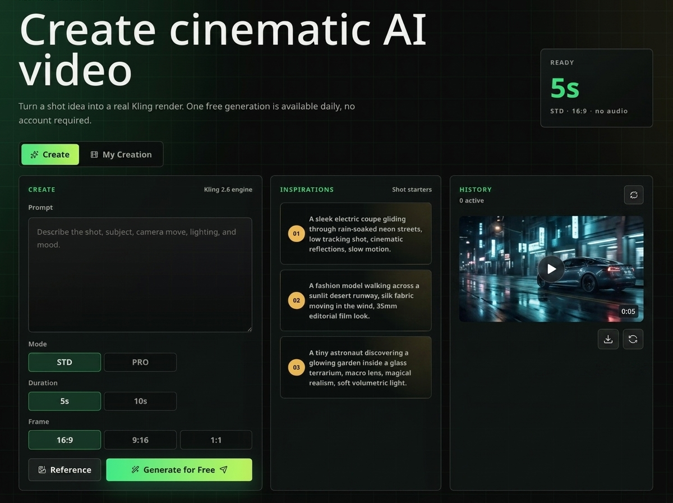
Task: Choose 5s duration
Action: tap(64, 401)
